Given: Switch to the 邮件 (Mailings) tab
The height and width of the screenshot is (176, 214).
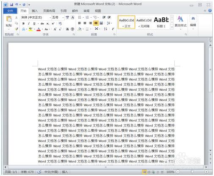Looking at the screenshot, I should 75,11.
